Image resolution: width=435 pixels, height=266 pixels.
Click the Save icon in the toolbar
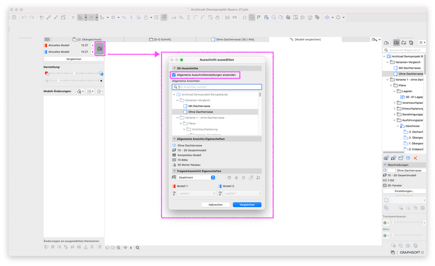point(14,17)
